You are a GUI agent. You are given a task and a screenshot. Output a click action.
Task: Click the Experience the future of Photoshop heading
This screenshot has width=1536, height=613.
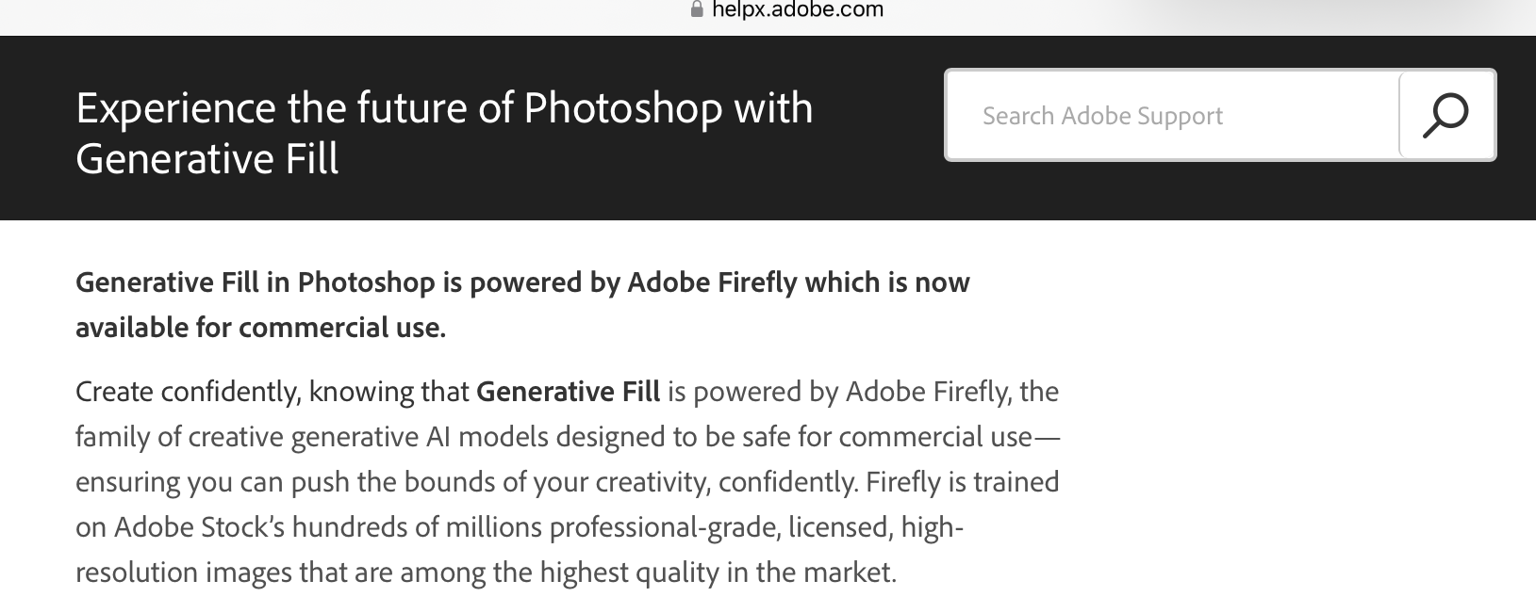tap(443, 108)
